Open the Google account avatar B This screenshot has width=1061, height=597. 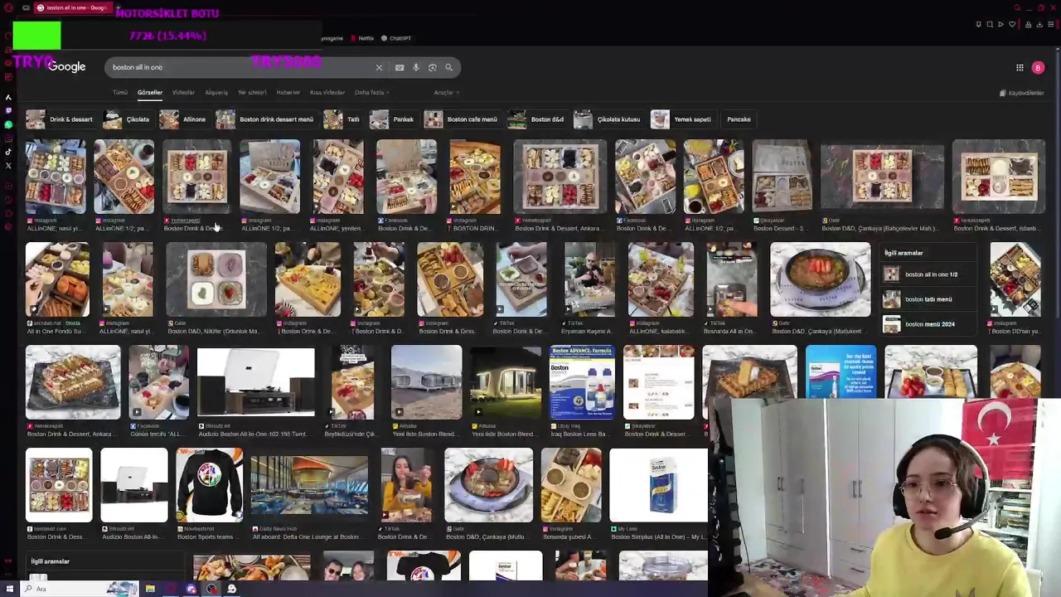tap(1038, 68)
